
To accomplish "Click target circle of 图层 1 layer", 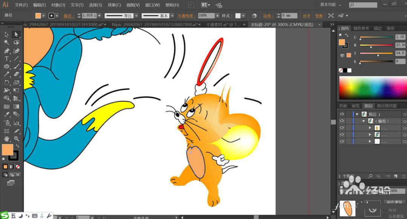I will click(404, 114).
